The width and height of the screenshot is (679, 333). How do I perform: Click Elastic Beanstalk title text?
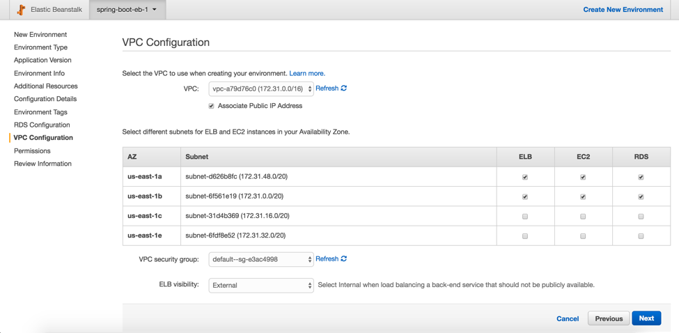(56, 10)
